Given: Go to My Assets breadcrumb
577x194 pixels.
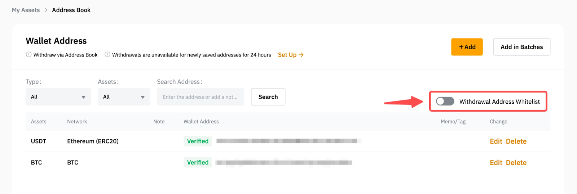Looking at the screenshot, I should tap(26, 10).
